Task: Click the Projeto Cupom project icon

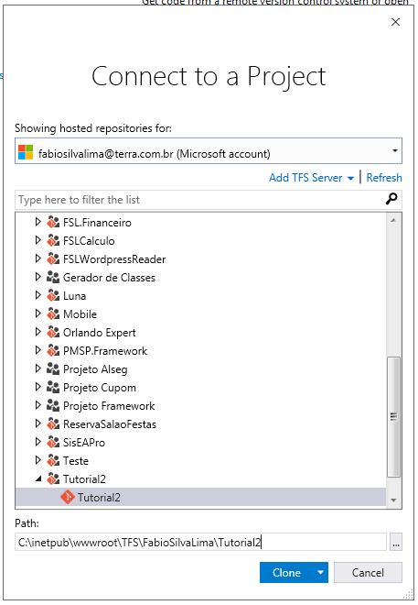Action: (x=53, y=387)
